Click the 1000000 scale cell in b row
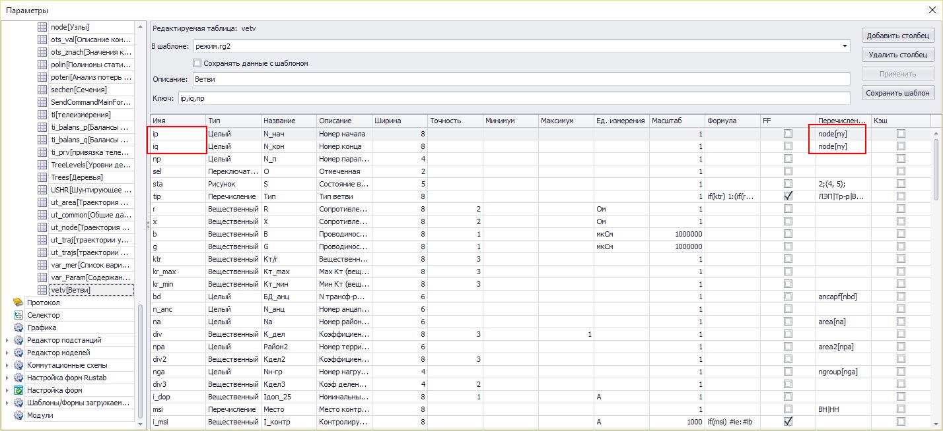The width and height of the screenshot is (943, 431). coord(676,234)
